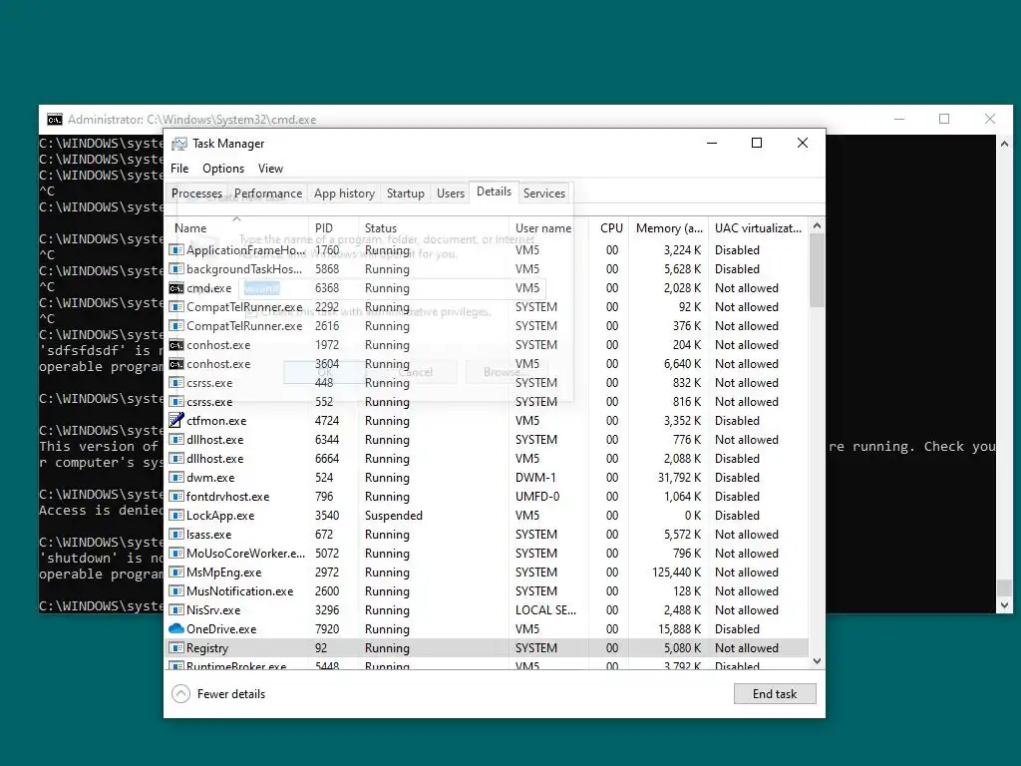The width and height of the screenshot is (1021, 766).
Task: Click the 125,440 K memory value
Action: 677,572
